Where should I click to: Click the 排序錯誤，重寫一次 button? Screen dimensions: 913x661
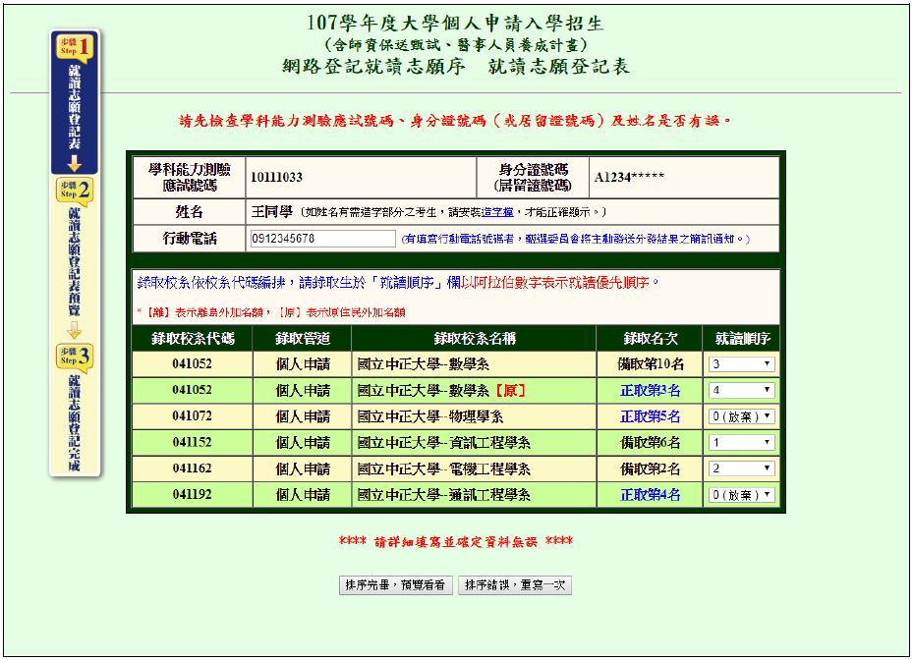pos(515,585)
